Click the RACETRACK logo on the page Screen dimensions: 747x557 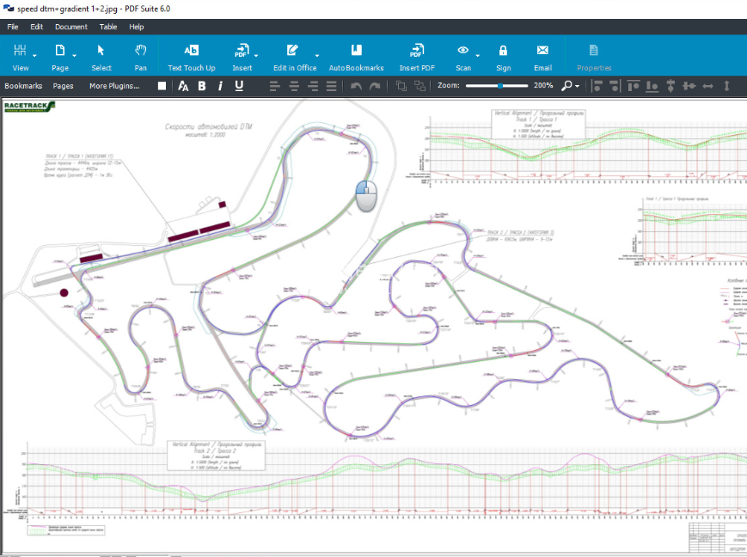pyautogui.click(x=29, y=107)
